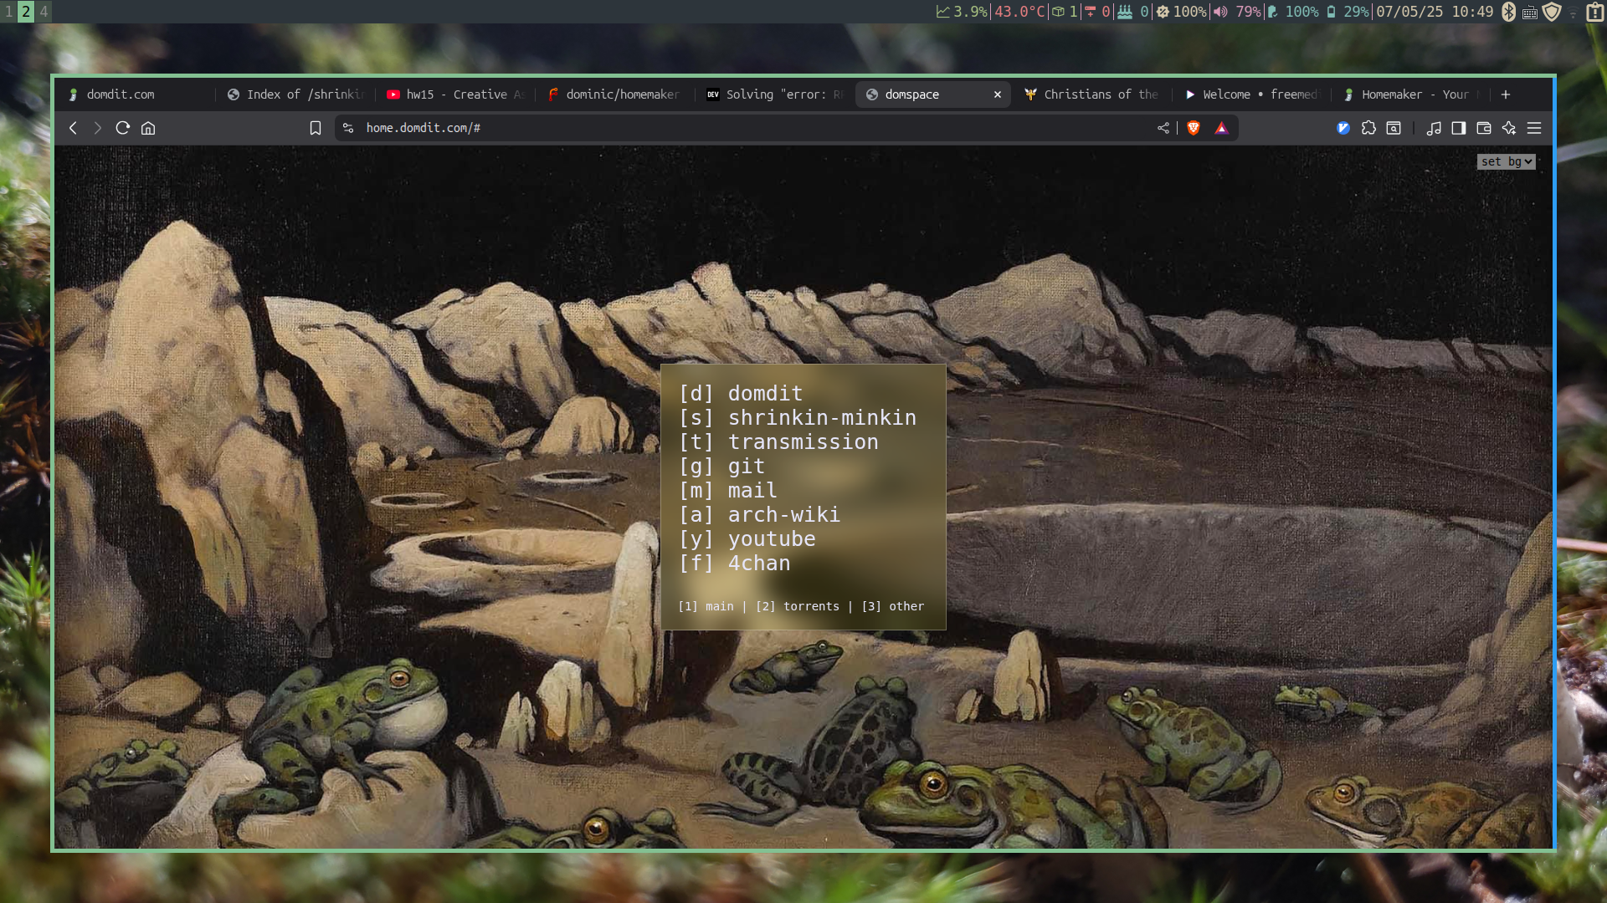Open the [g] git link
1607x903 pixels.
(721, 466)
